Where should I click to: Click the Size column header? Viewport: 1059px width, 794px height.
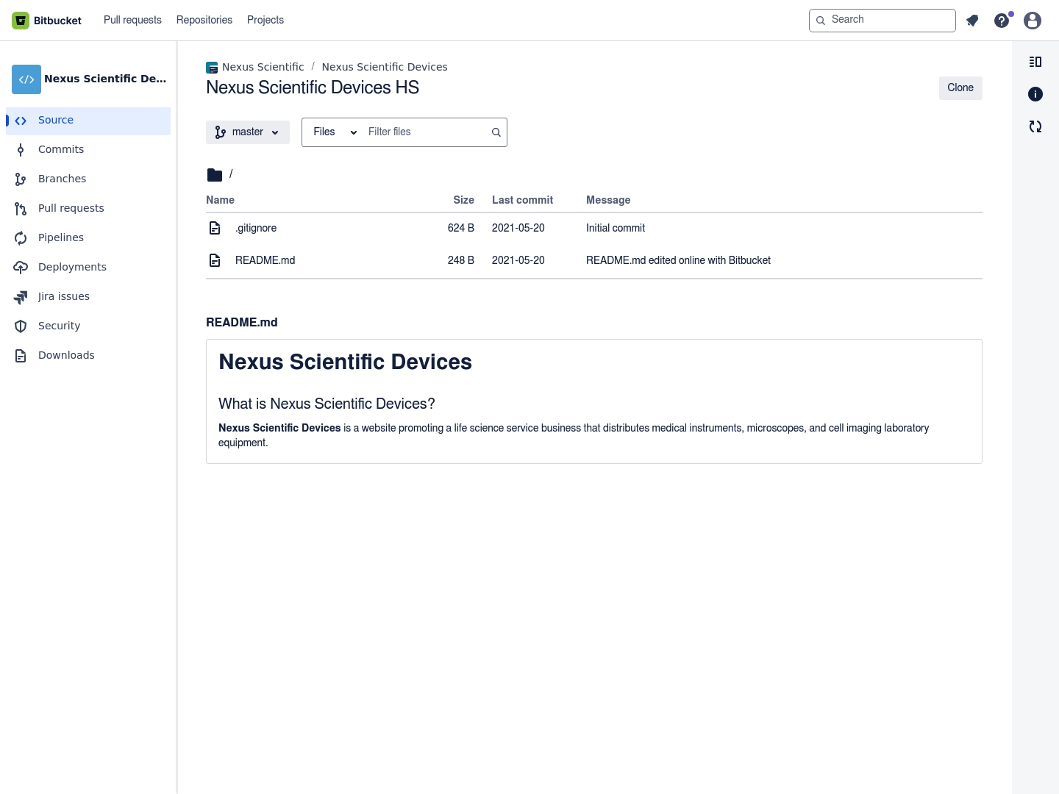point(463,200)
